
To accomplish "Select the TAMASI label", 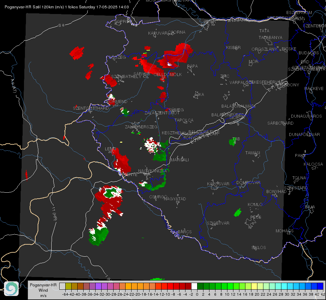I will [x=253, y=153].
